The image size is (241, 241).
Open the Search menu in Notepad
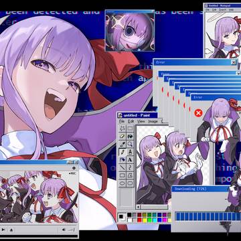coord(222,10)
